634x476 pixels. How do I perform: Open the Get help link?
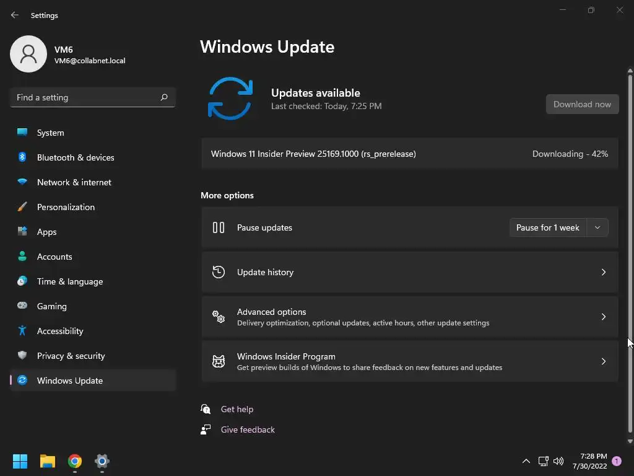(237, 409)
